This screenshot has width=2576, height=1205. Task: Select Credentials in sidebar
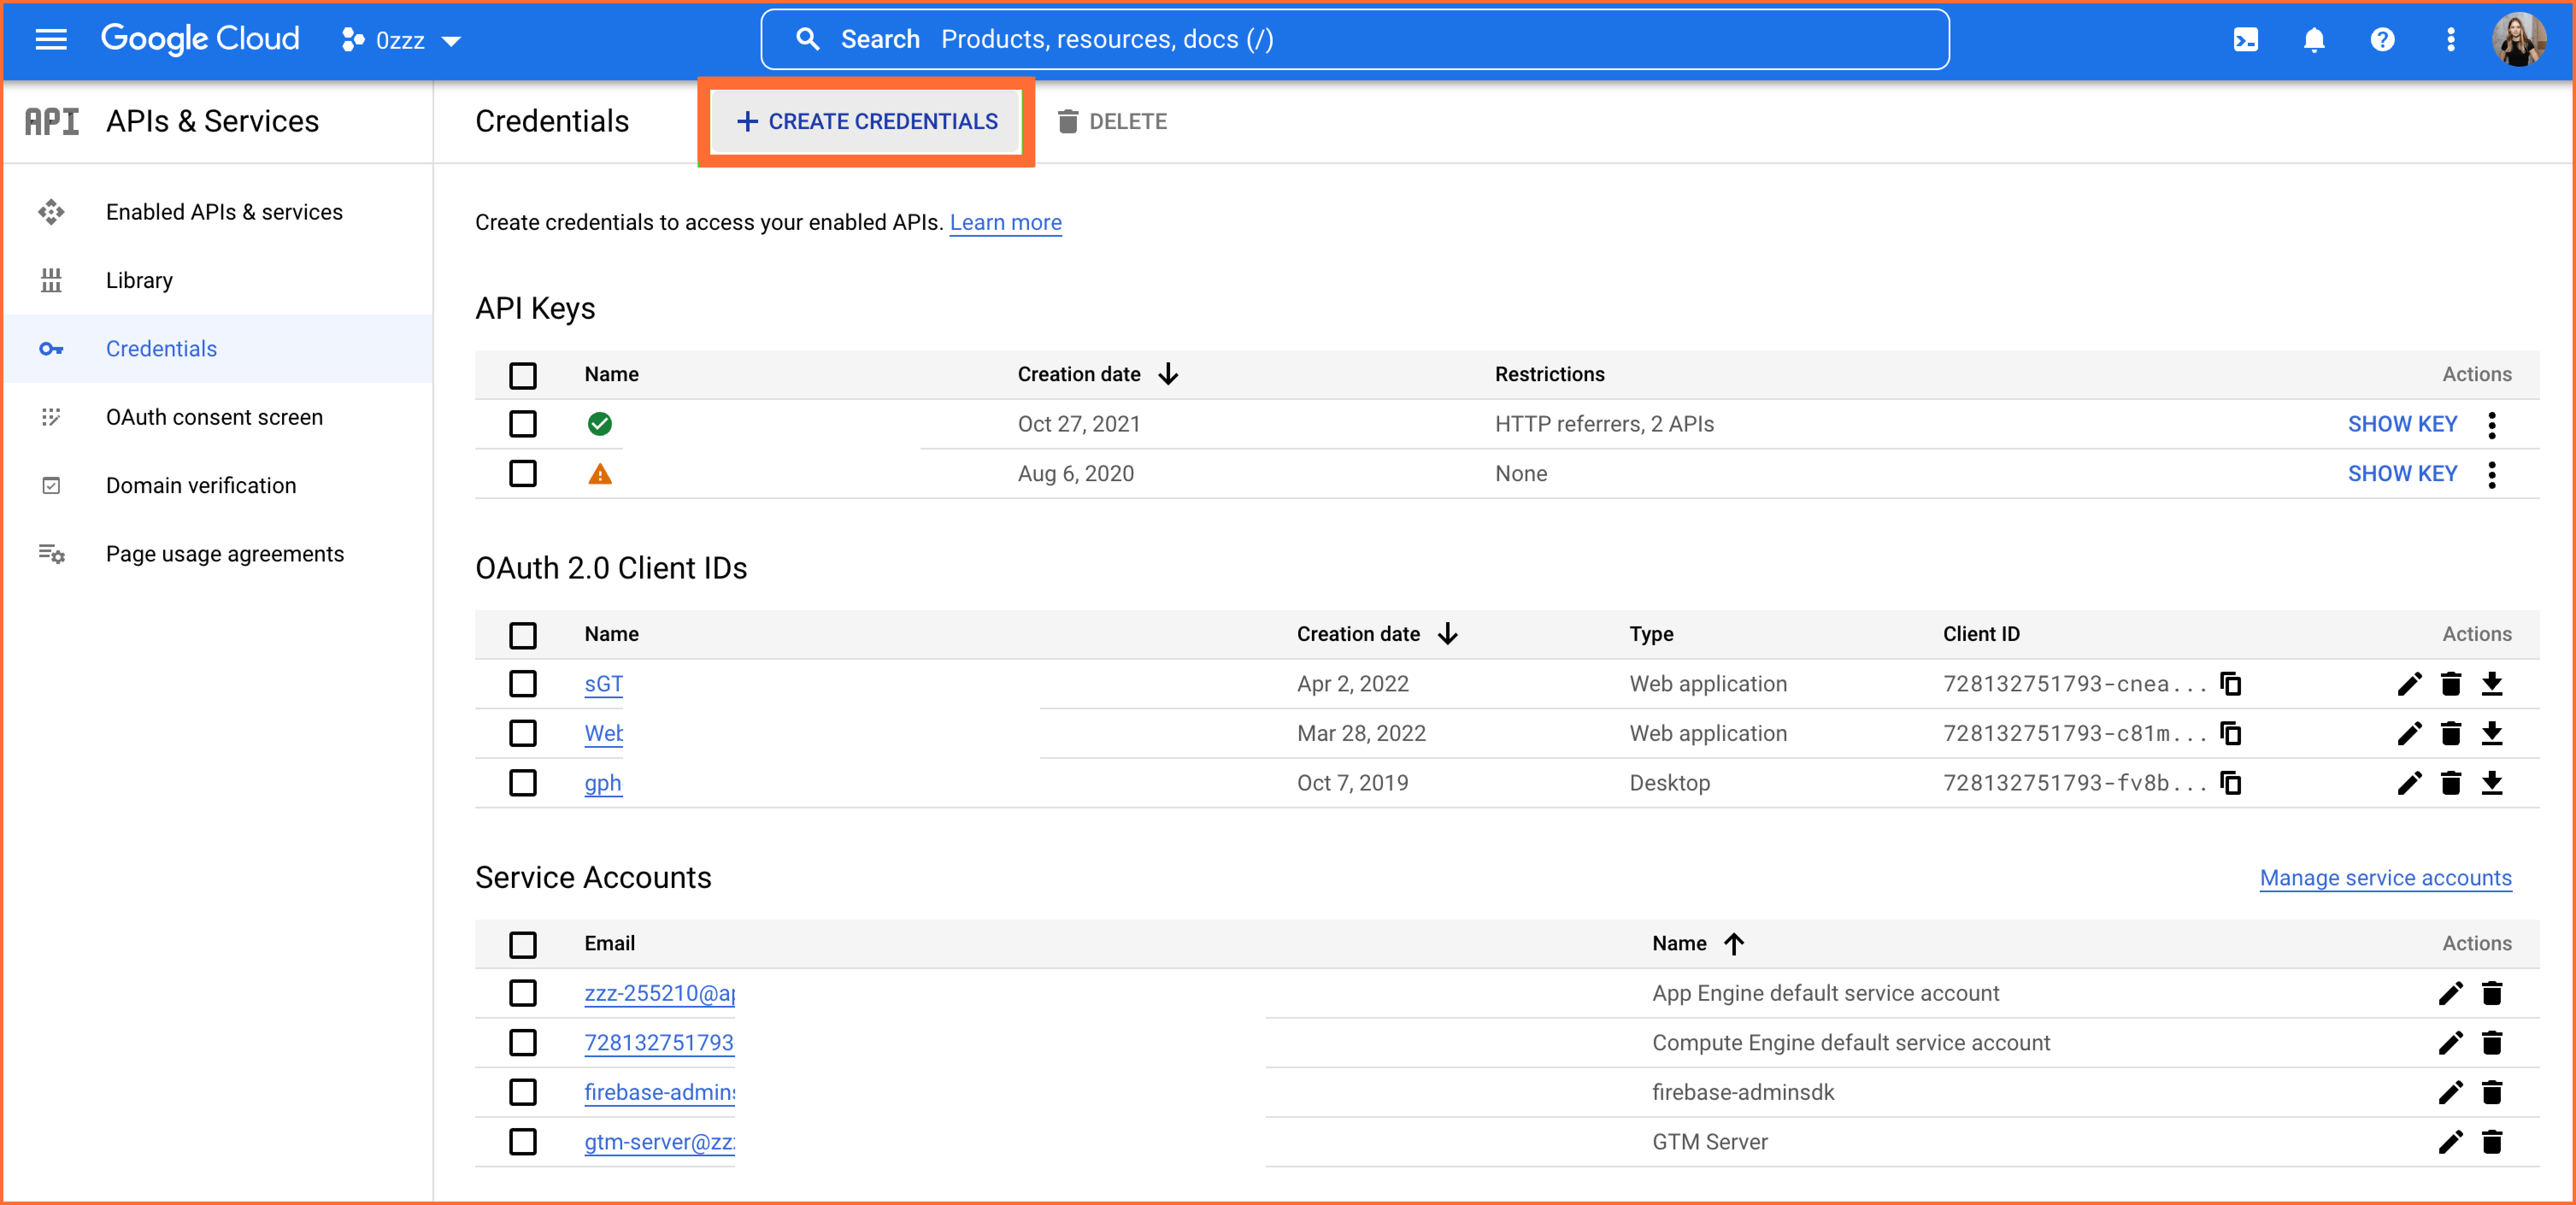[218, 349]
